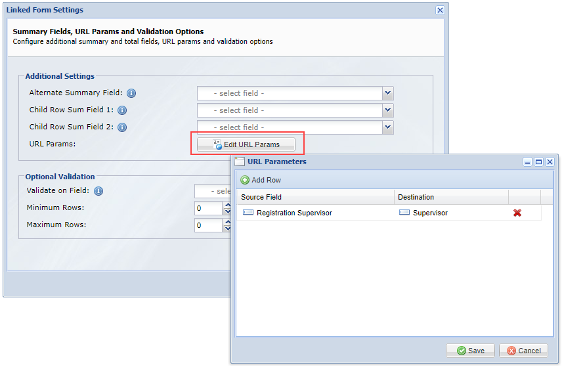Viewport: 564px width, 369px height.
Task: Delete the Registration Supervisor row with red X
Action: tap(517, 213)
